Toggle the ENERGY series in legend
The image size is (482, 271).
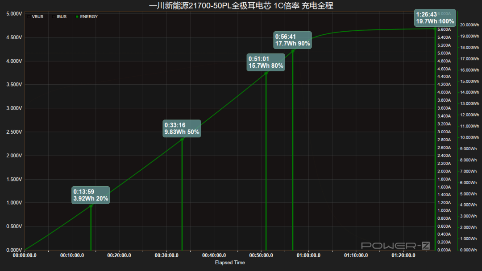[87, 16]
